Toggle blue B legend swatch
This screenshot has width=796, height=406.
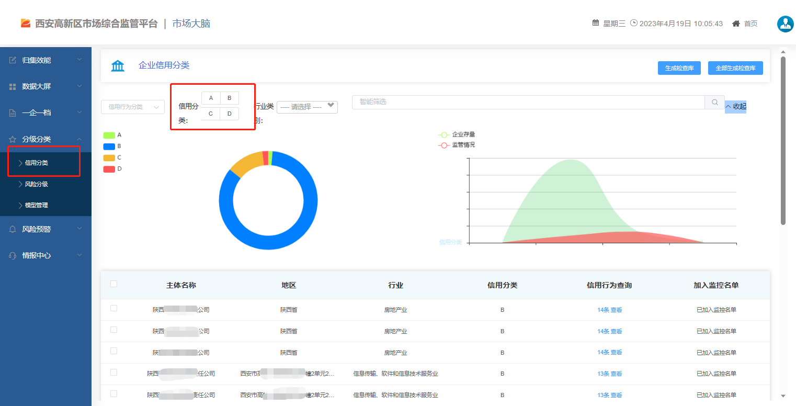(x=109, y=146)
